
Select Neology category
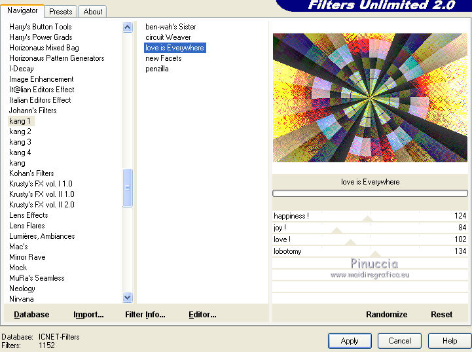(x=22, y=289)
